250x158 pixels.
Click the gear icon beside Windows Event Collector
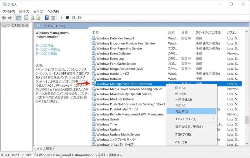94,53
